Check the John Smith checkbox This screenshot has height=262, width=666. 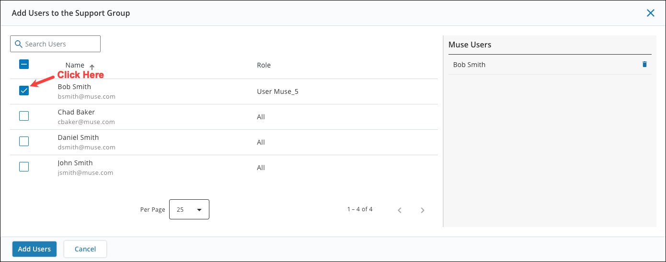(24, 167)
